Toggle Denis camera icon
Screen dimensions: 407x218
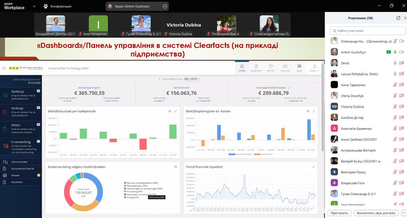click(x=402, y=63)
